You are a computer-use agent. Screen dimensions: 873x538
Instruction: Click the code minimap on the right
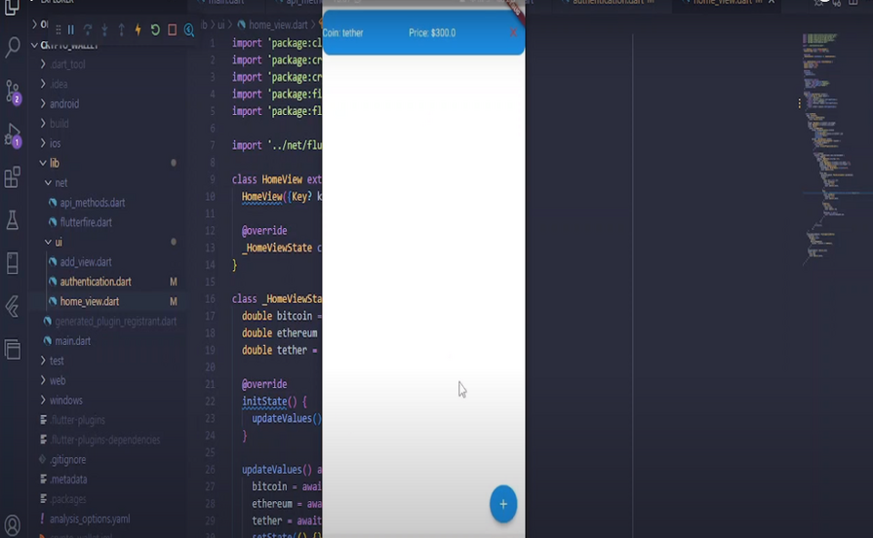[829, 150]
